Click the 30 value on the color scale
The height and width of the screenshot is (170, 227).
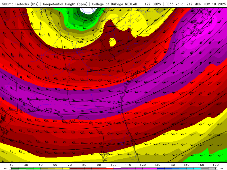pyautogui.click(x=11, y=165)
